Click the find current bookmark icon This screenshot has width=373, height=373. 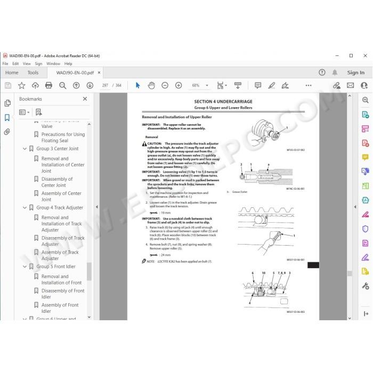pyautogui.click(x=38, y=112)
